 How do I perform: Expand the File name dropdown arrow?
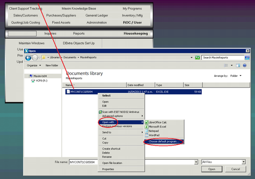pyautogui.click(x=196, y=162)
